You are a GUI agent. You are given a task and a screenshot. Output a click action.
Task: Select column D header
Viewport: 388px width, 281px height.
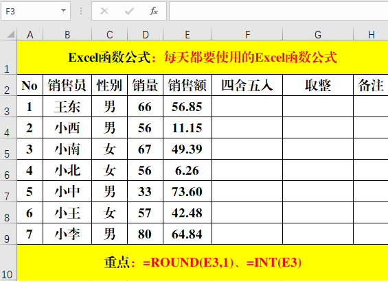pos(146,34)
